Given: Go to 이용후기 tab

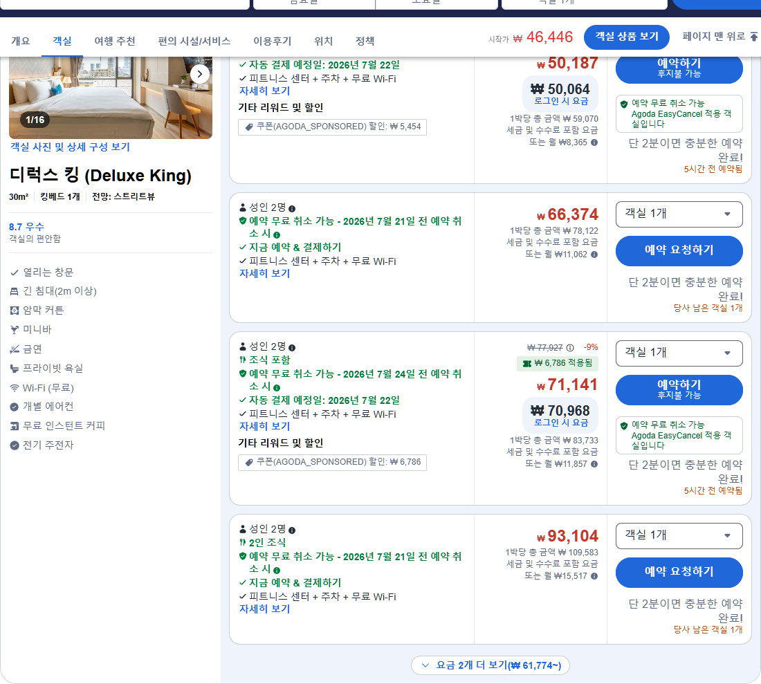Looking at the screenshot, I should coord(273,41).
